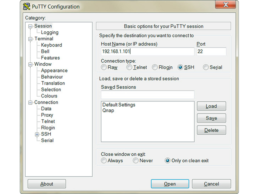
Task: Open the Colours settings category
Action: click(x=49, y=96)
